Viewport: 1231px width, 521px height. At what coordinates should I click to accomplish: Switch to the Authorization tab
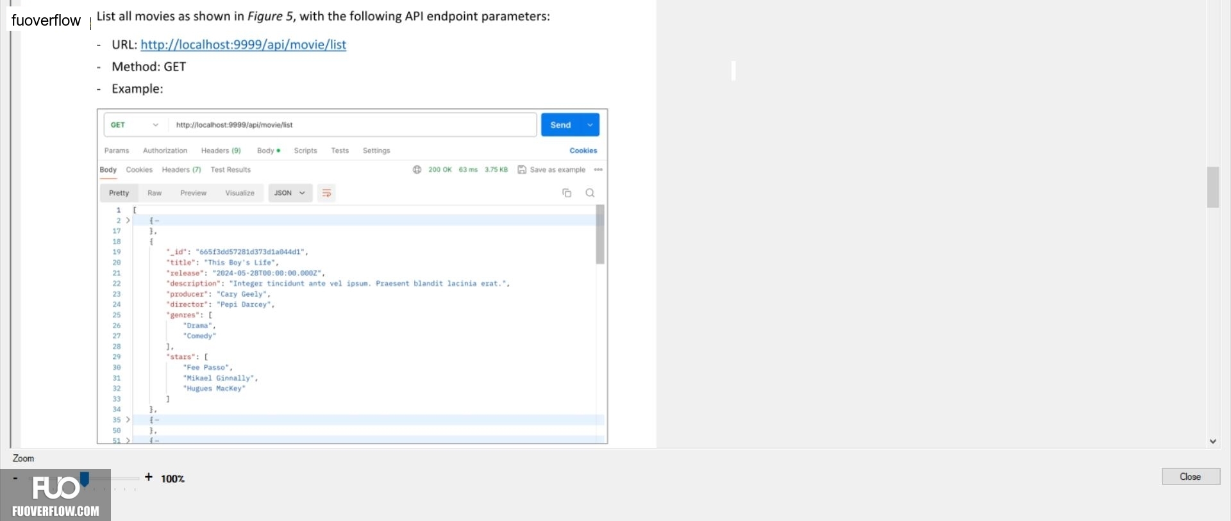coord(165,151)
